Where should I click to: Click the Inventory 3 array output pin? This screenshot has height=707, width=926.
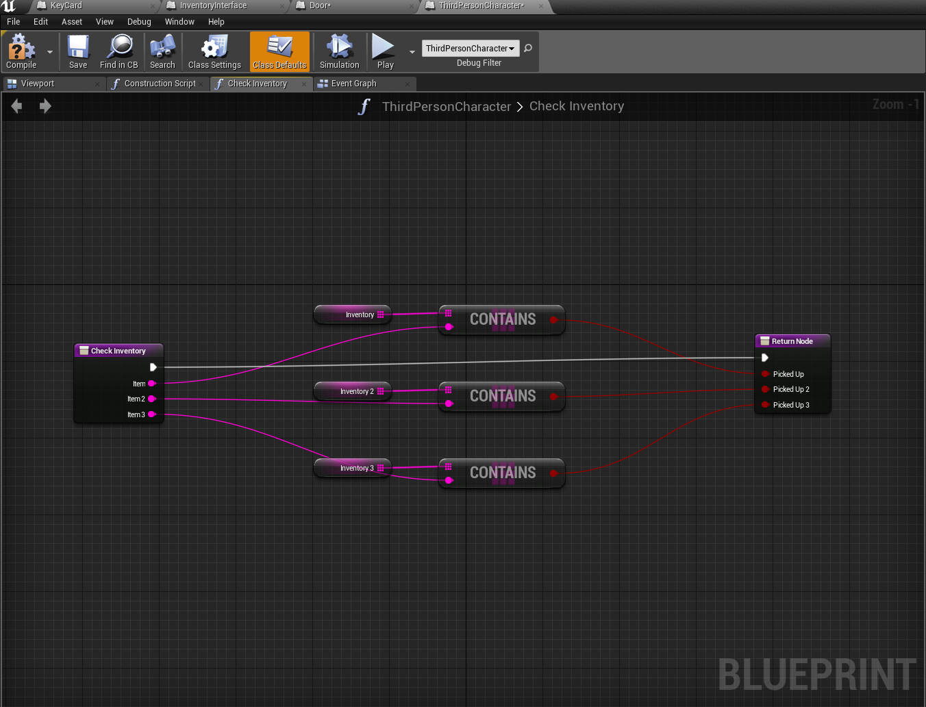click(381, 468)
